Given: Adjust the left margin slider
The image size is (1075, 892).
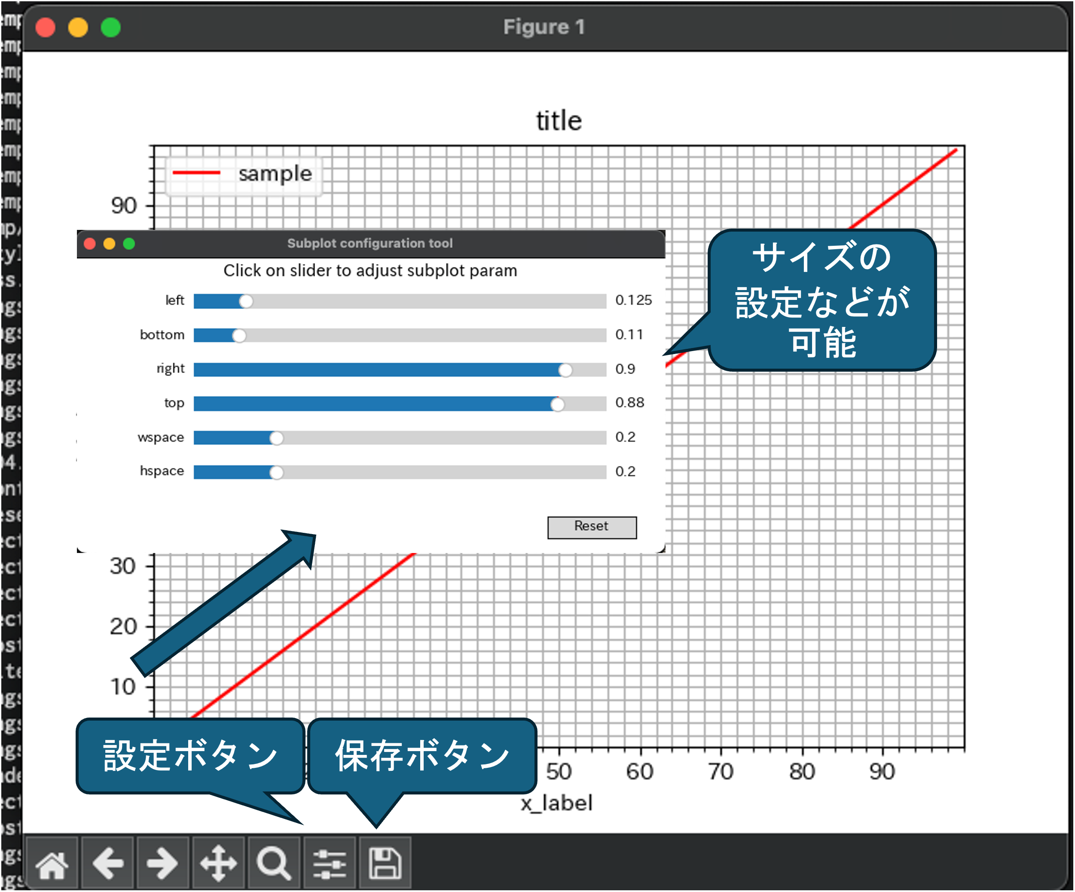Looking at the screenshot, I should tap(247, 302).
